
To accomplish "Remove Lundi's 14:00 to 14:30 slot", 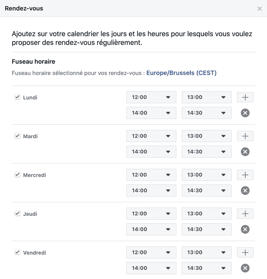I will click(x=245, y=113).
